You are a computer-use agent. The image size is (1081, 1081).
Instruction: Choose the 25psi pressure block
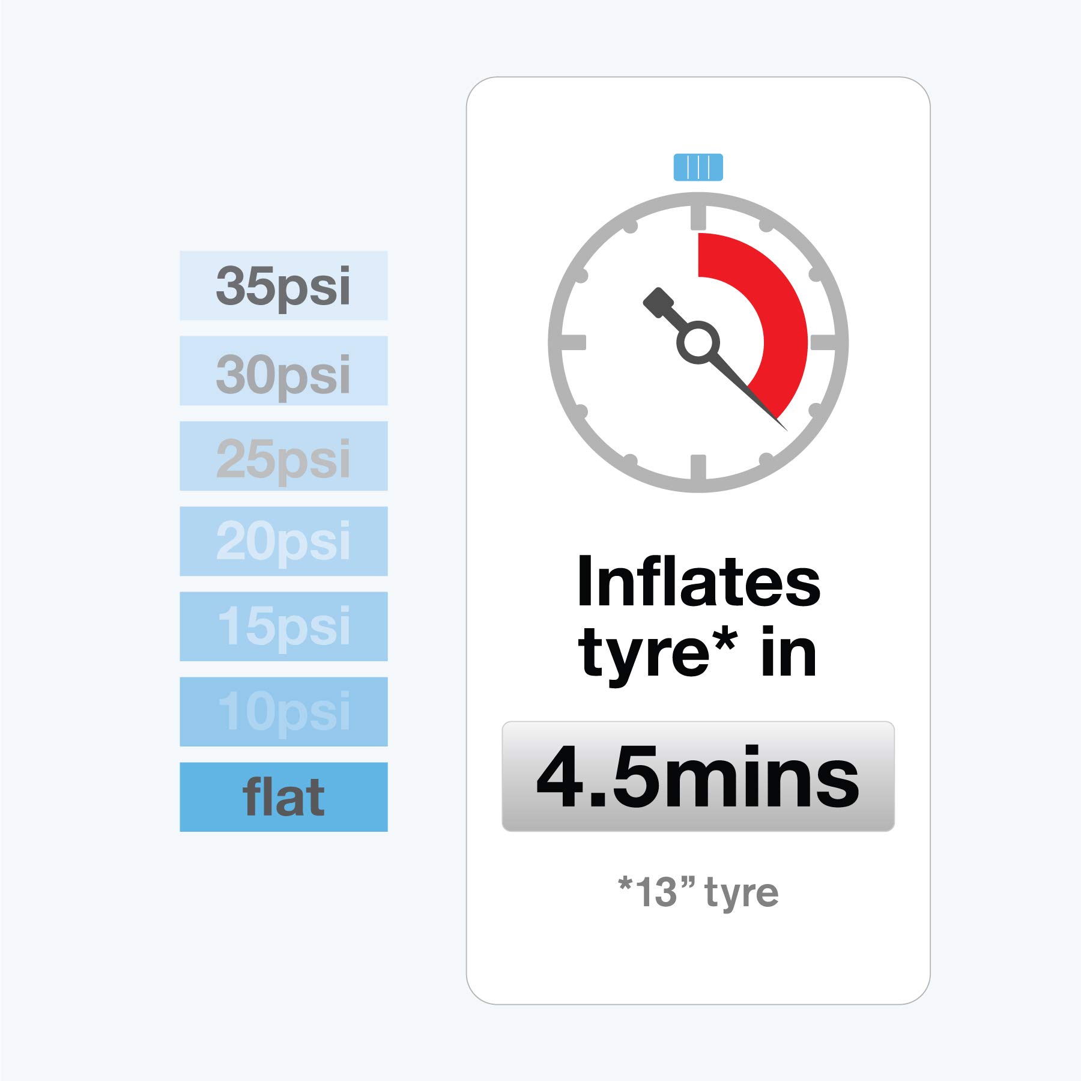tap(283, 456)
